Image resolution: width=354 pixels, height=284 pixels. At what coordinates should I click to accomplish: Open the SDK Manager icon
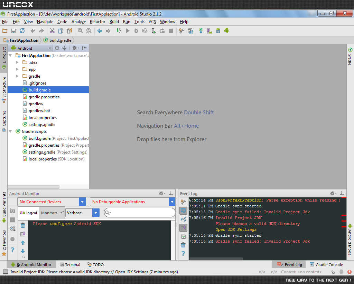tap(218, 31)
